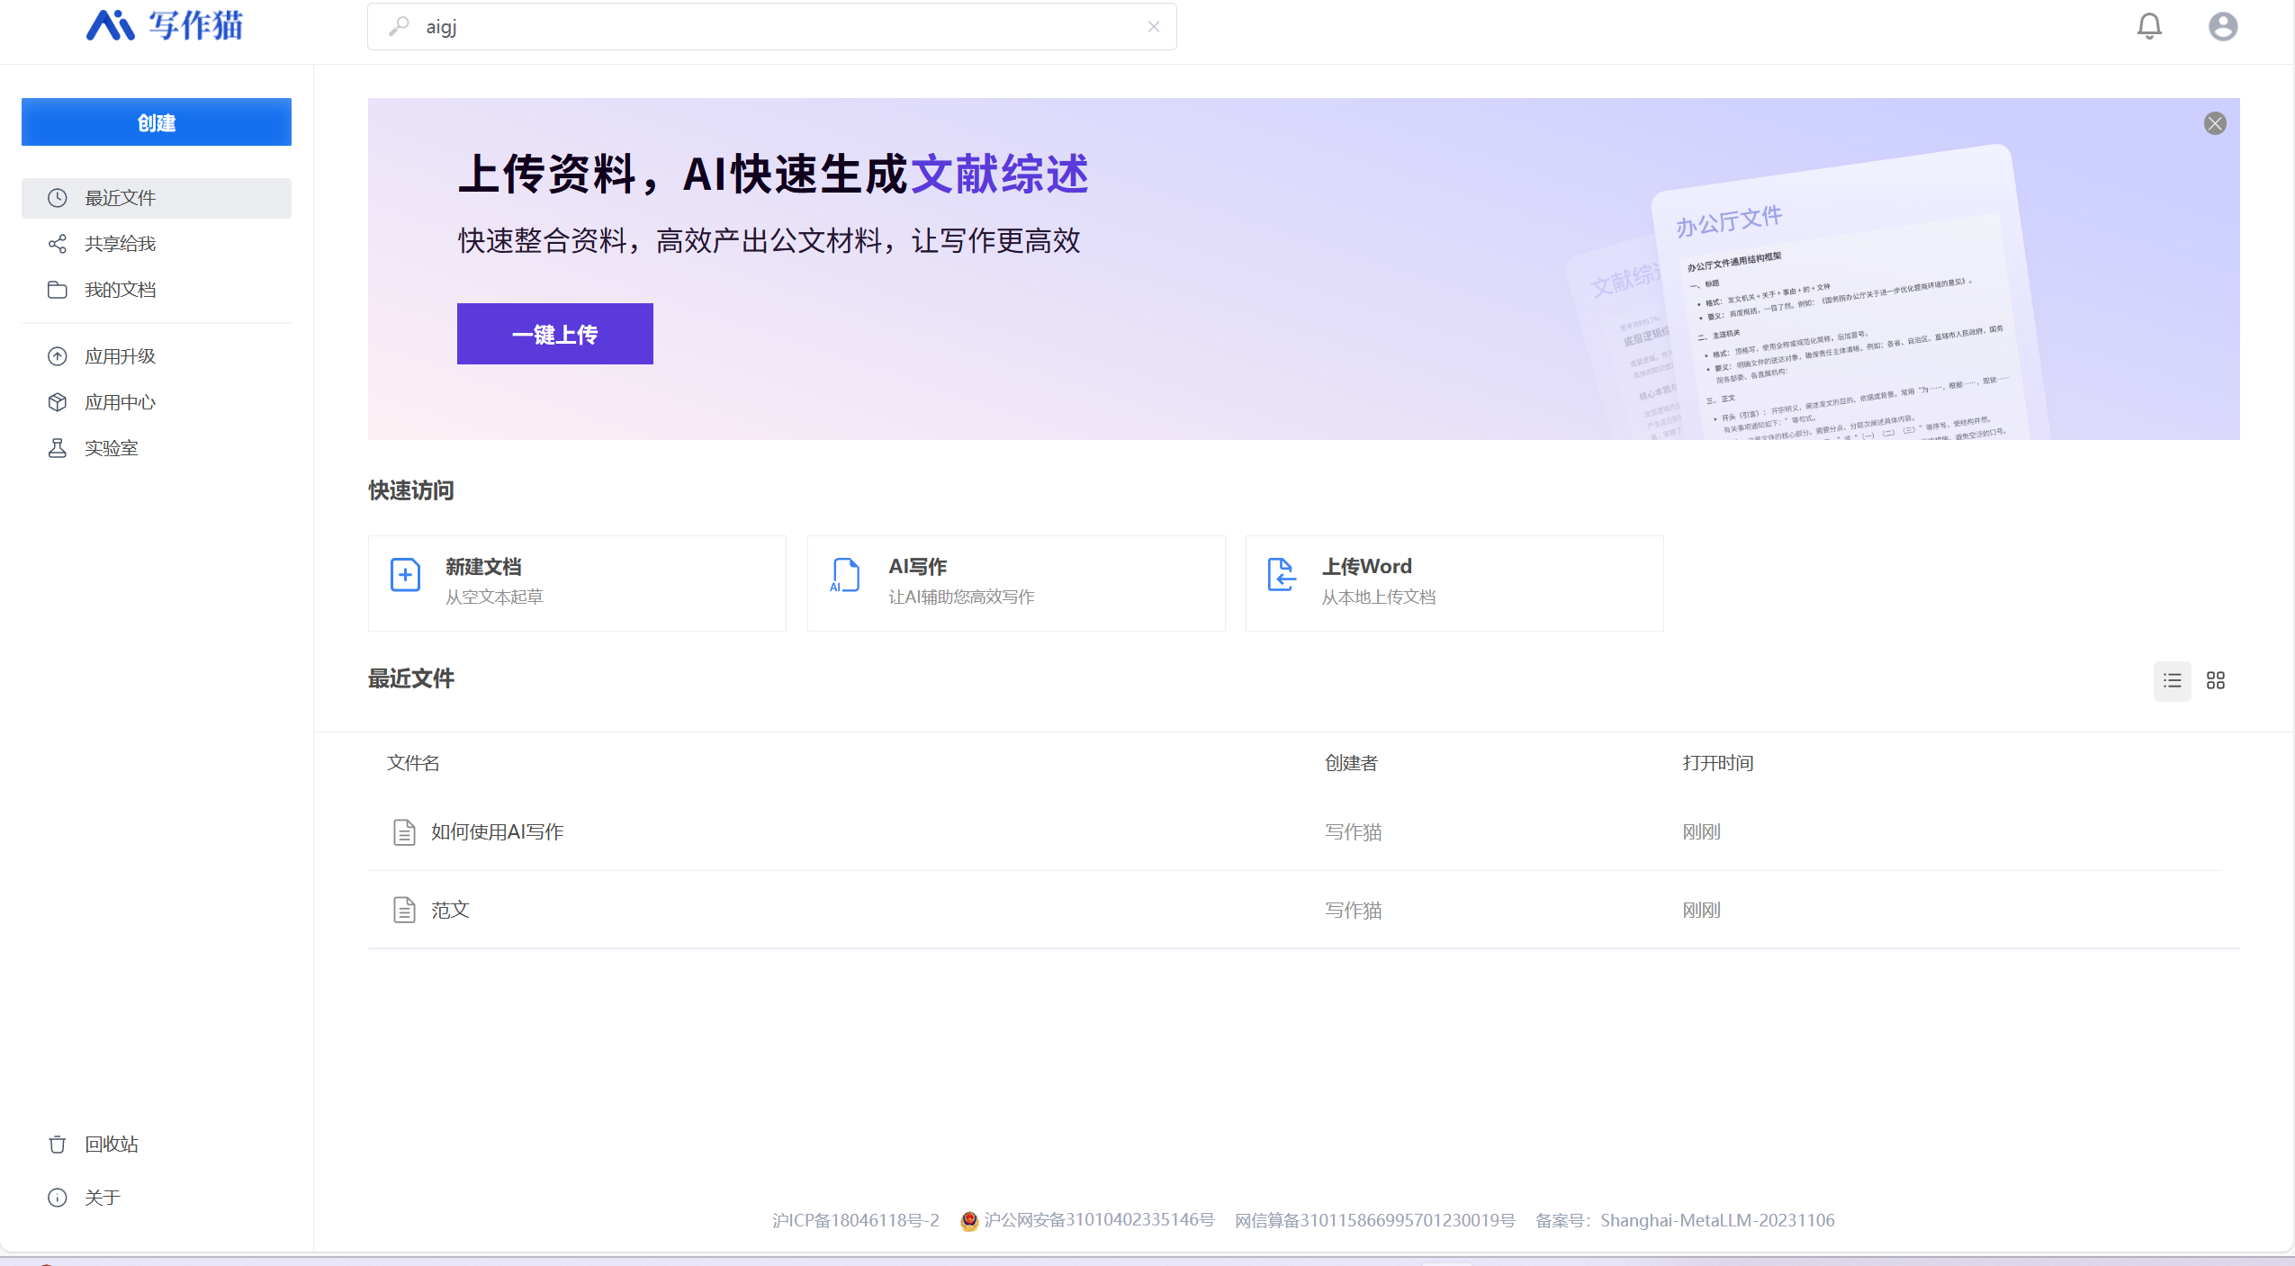Image resolution: width=2295 pixels, height=1266 pixels.
Task: Switch recent files to grid view
Action: 2216,681
